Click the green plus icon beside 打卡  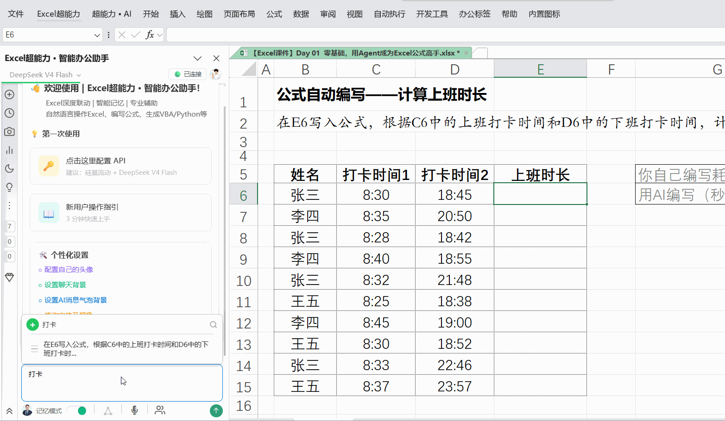(x=32, y=325)
